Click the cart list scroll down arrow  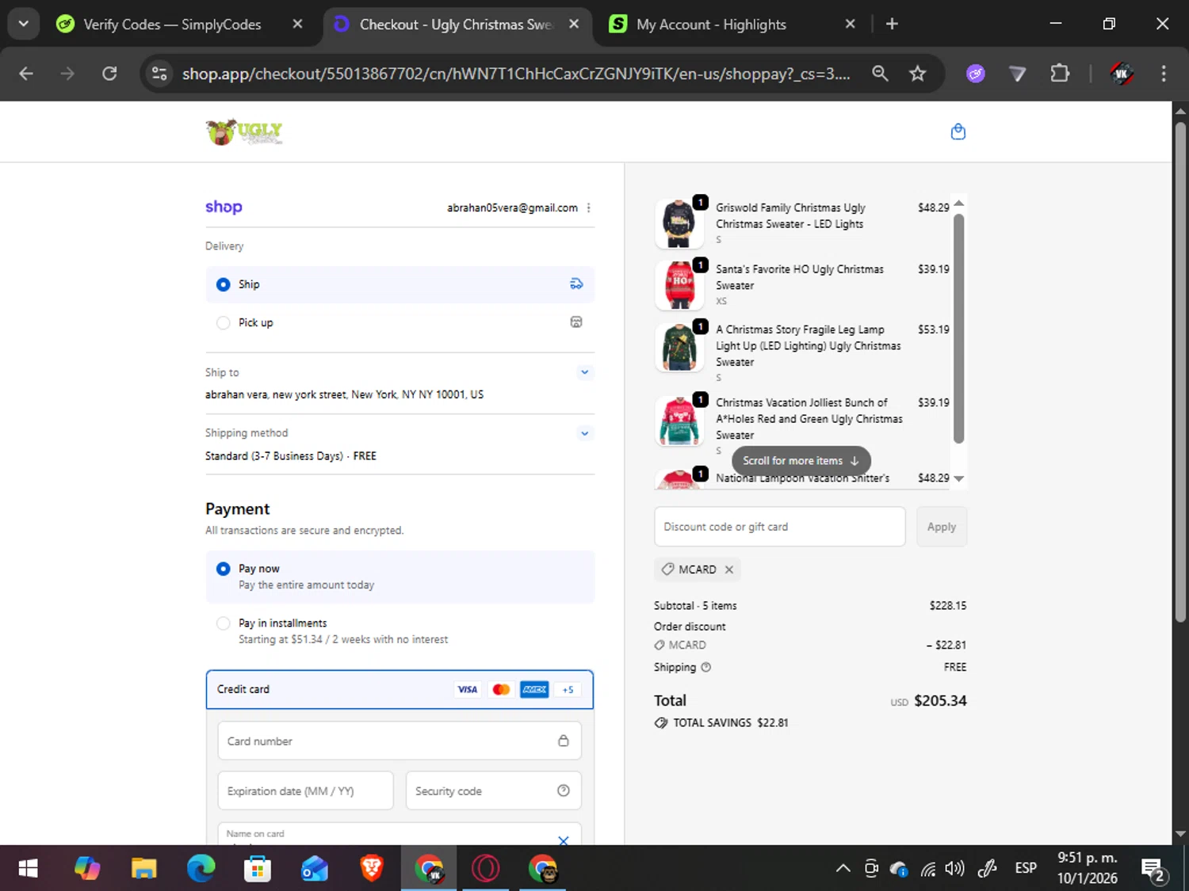[959, 478]
